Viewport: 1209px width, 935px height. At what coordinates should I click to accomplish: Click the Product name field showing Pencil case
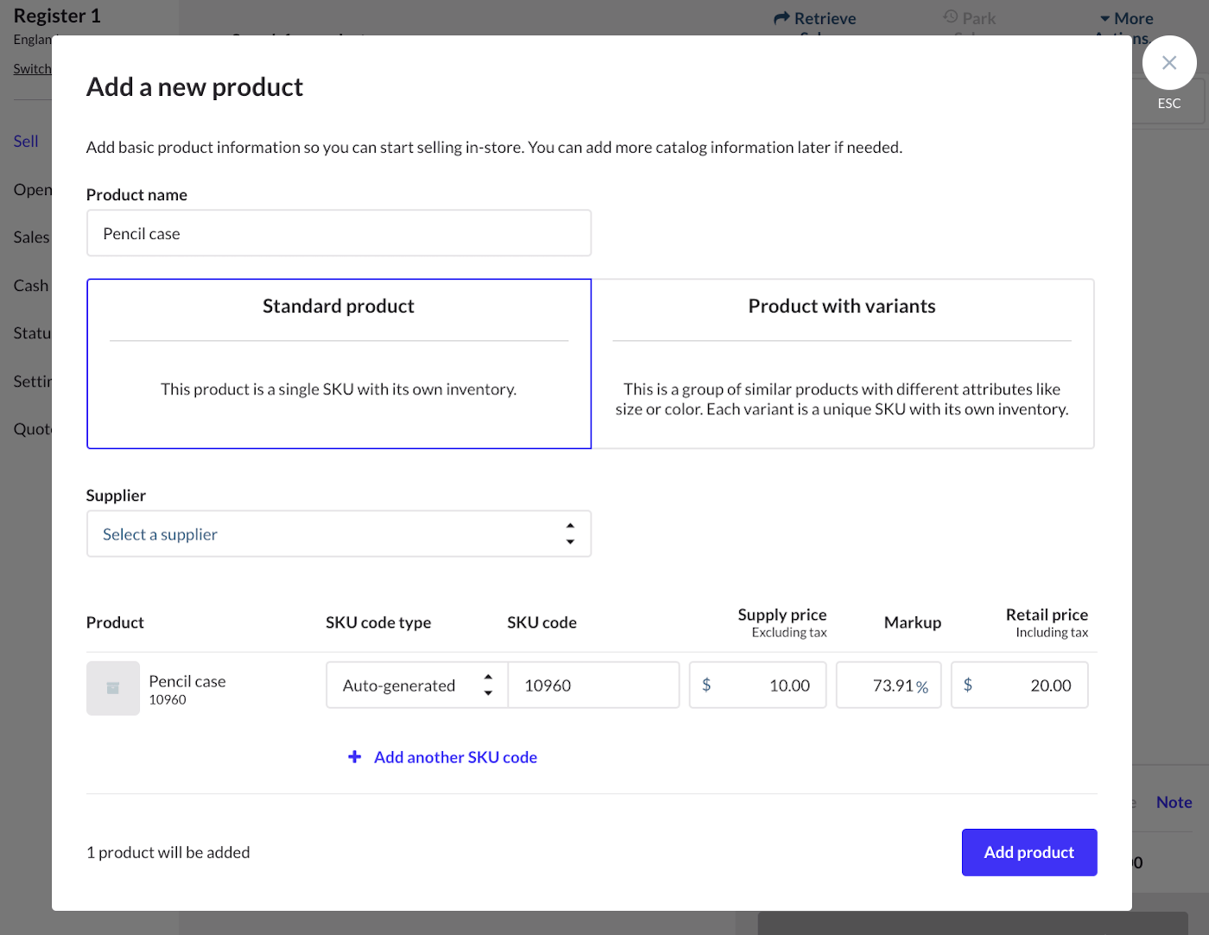coord(339,232)
